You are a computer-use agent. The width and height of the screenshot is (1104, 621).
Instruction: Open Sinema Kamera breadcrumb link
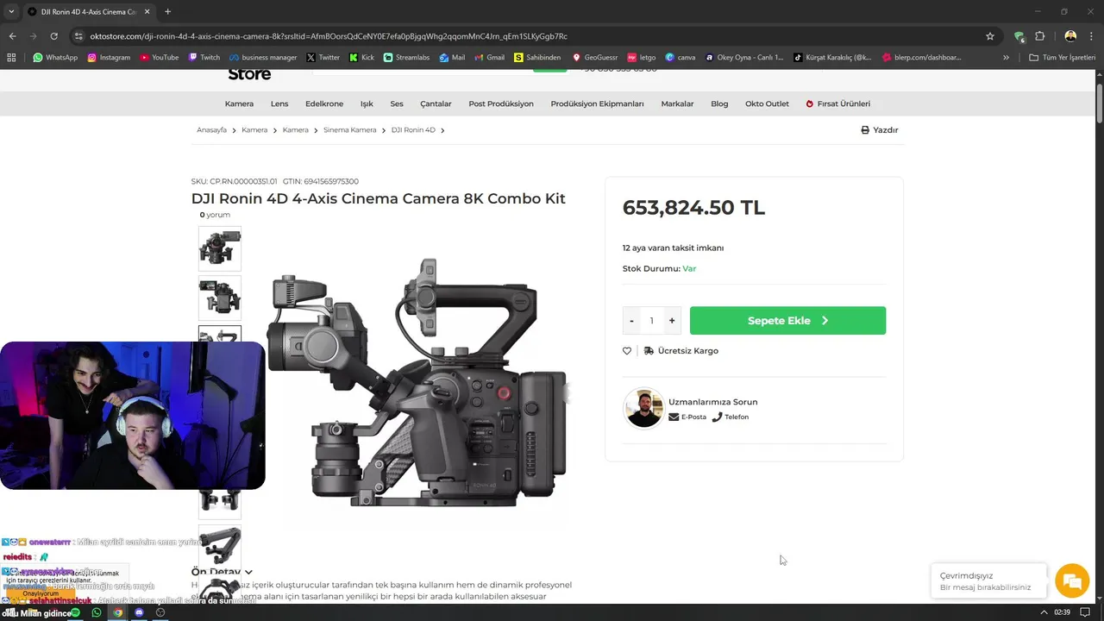click(349, 129)
